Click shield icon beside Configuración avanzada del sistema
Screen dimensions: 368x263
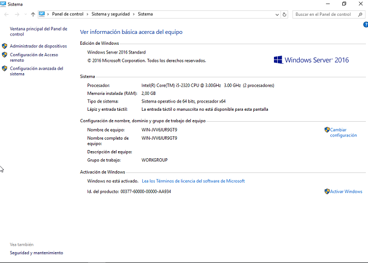pos(4,68)
